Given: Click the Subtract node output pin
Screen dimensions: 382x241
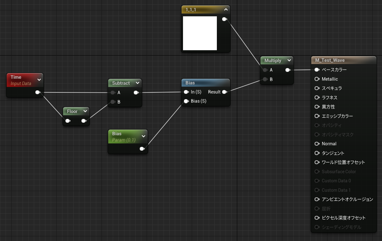Looking at the screenshot, I should pyautogui.click(x=136, y=93).
